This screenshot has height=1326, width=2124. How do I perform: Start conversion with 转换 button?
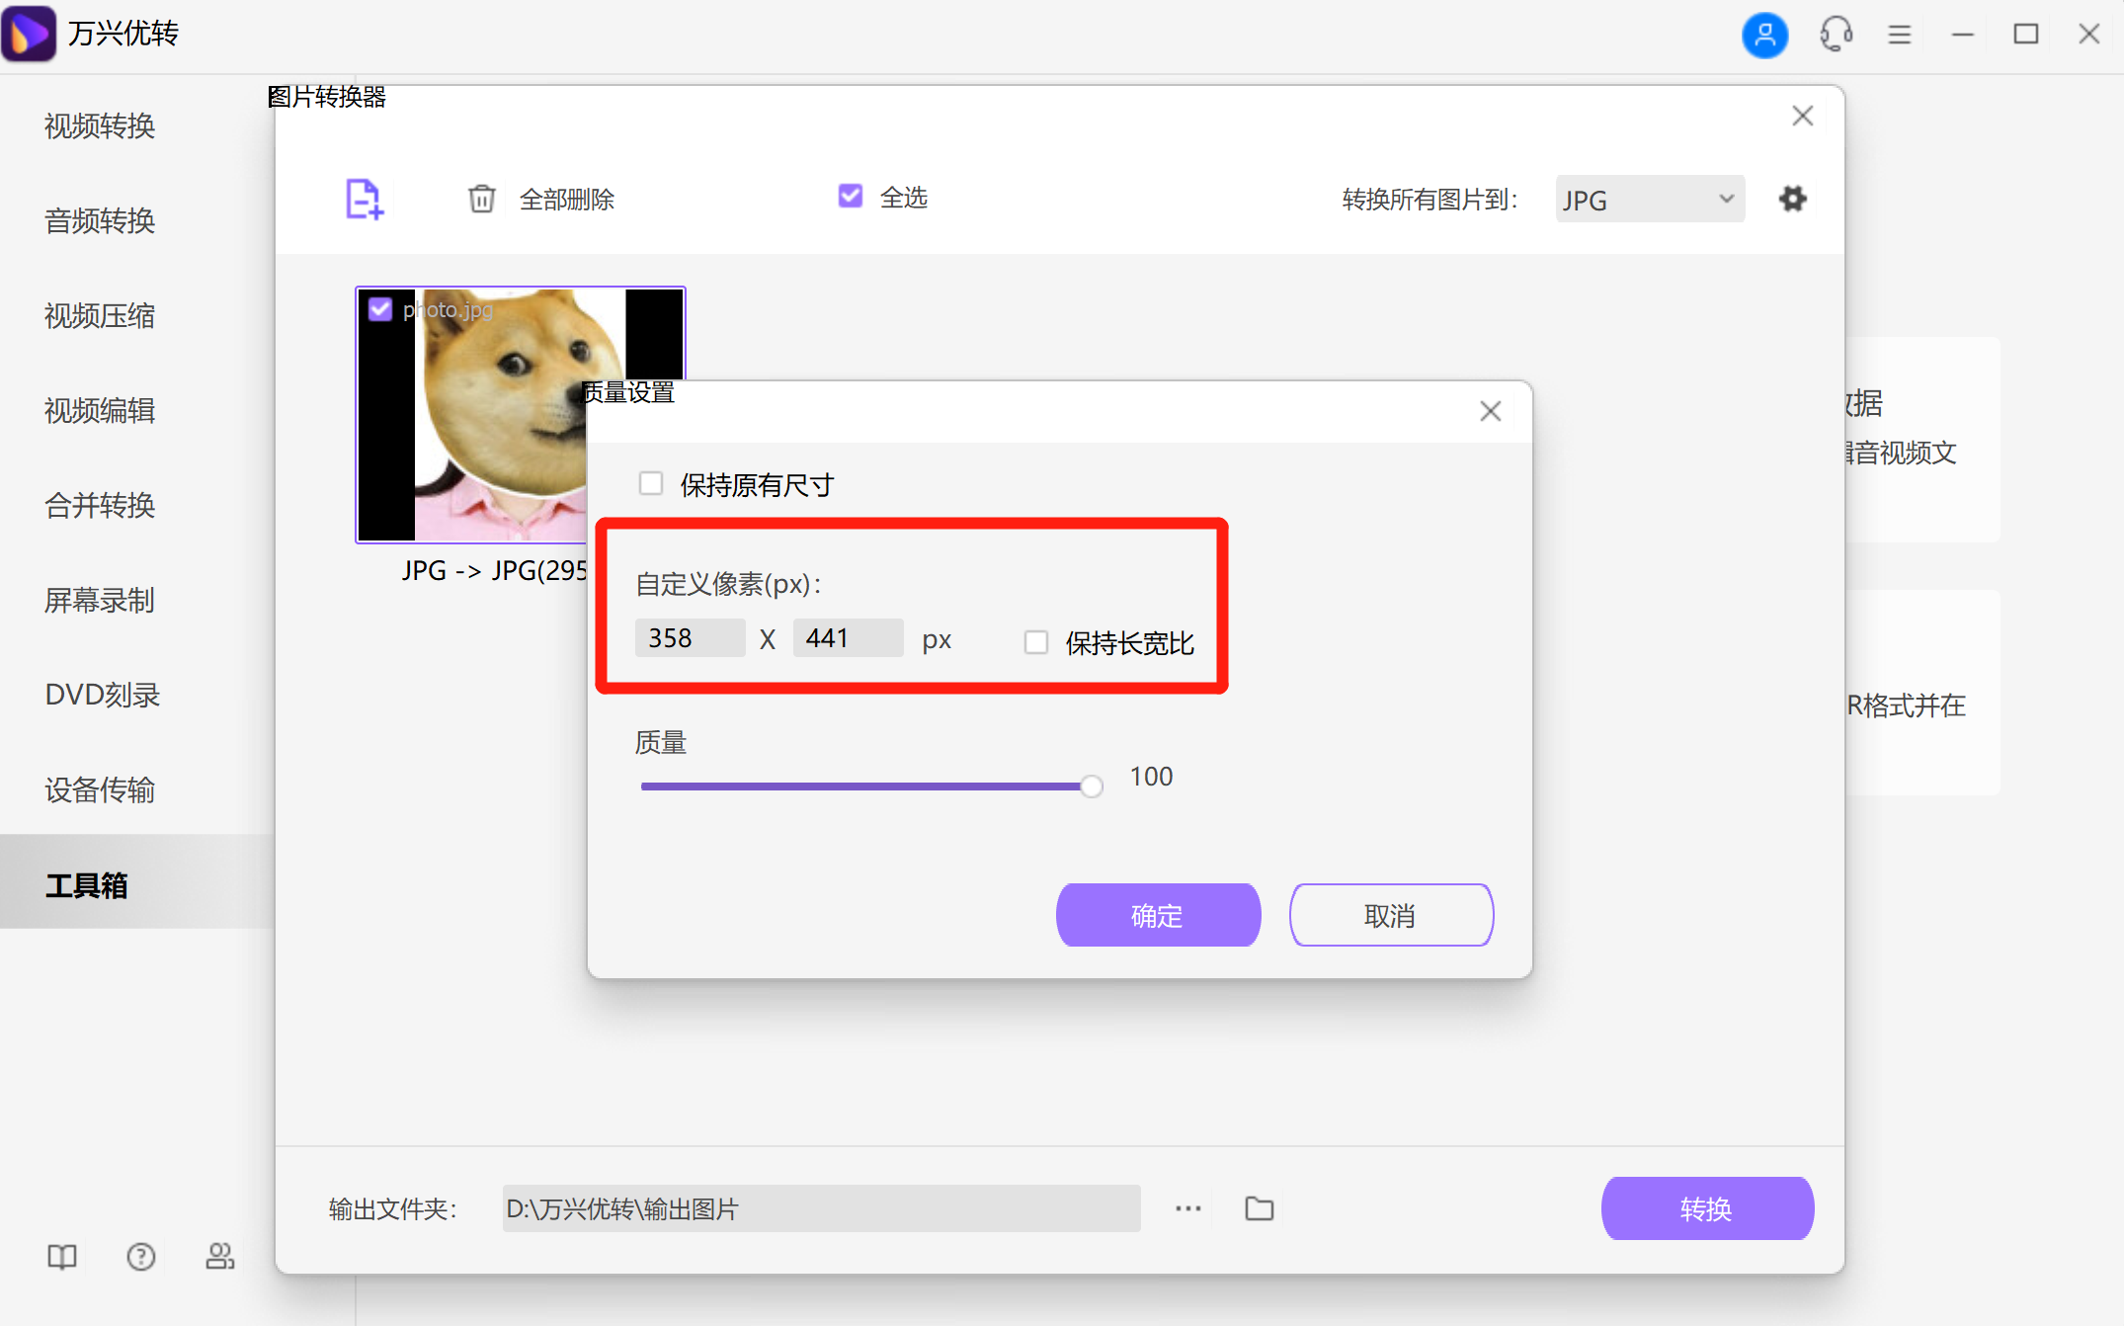(1707, 1207)
